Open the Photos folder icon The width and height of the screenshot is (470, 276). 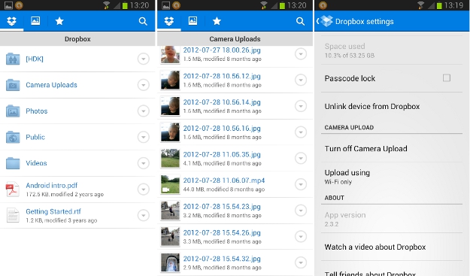pyautogui.click(x=13, y=111)
